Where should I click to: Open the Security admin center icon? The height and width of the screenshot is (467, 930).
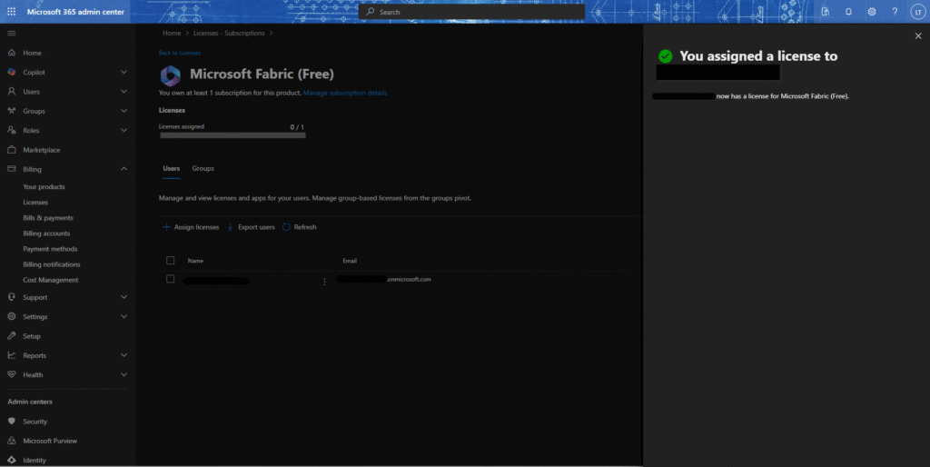pos(12,422)
